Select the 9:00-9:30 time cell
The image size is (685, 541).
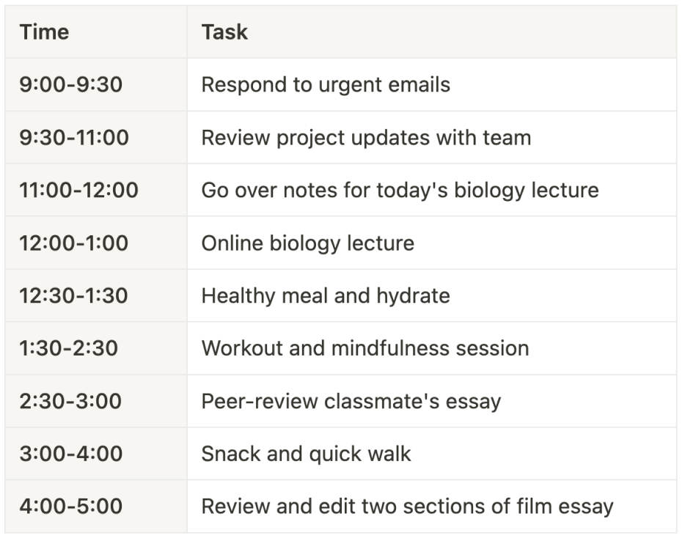click(x=70, y=84)
